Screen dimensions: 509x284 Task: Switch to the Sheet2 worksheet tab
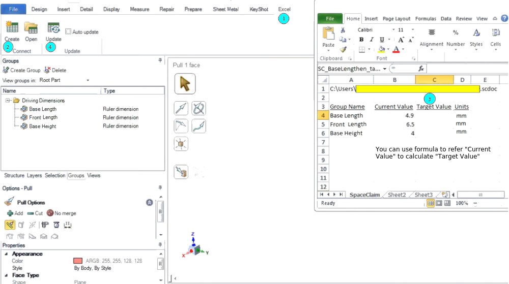(x=397, y=195)
